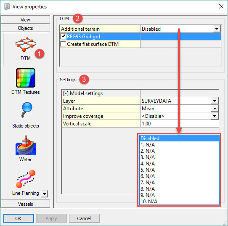The height and width of the screenshot is (226, 228).
Task: Select option 4. N/A in list
Action: (179, 164)
